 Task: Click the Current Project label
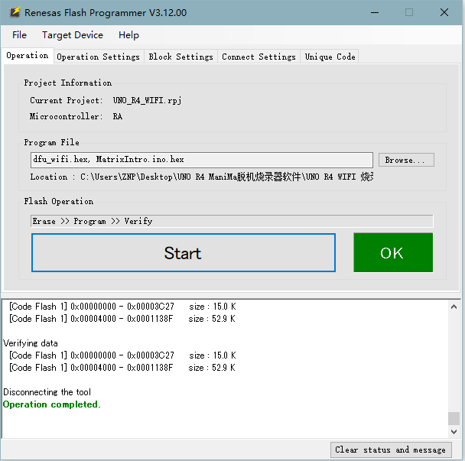[x=67, y=100]
